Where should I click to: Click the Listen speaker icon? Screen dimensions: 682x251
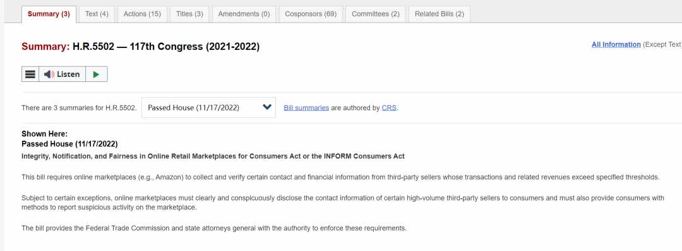[49, 74]
